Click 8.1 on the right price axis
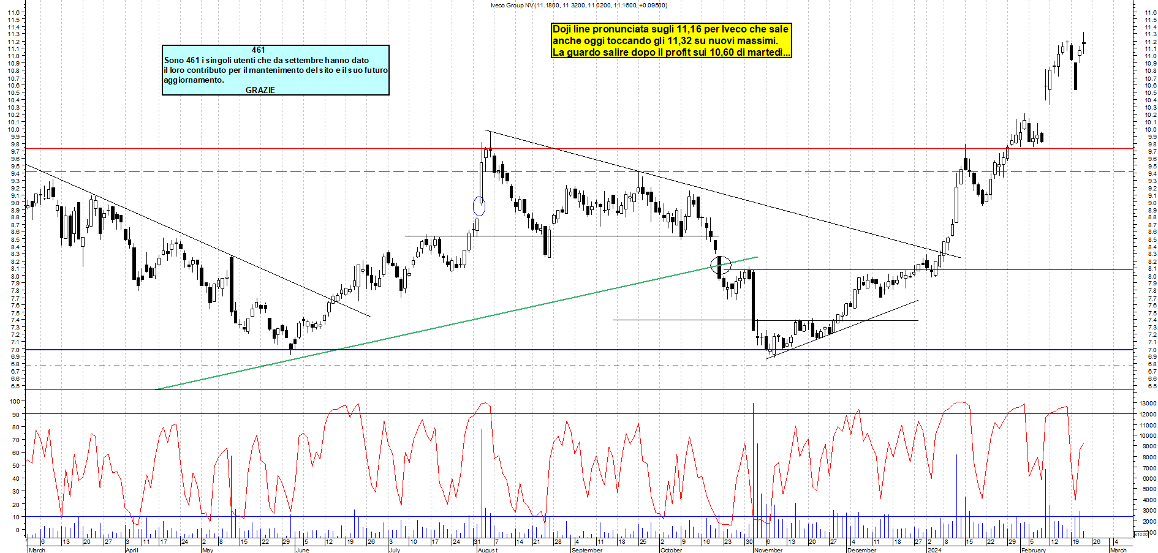The height and width of the screenshot is (553, 1158). click(x=1151, y=269)
